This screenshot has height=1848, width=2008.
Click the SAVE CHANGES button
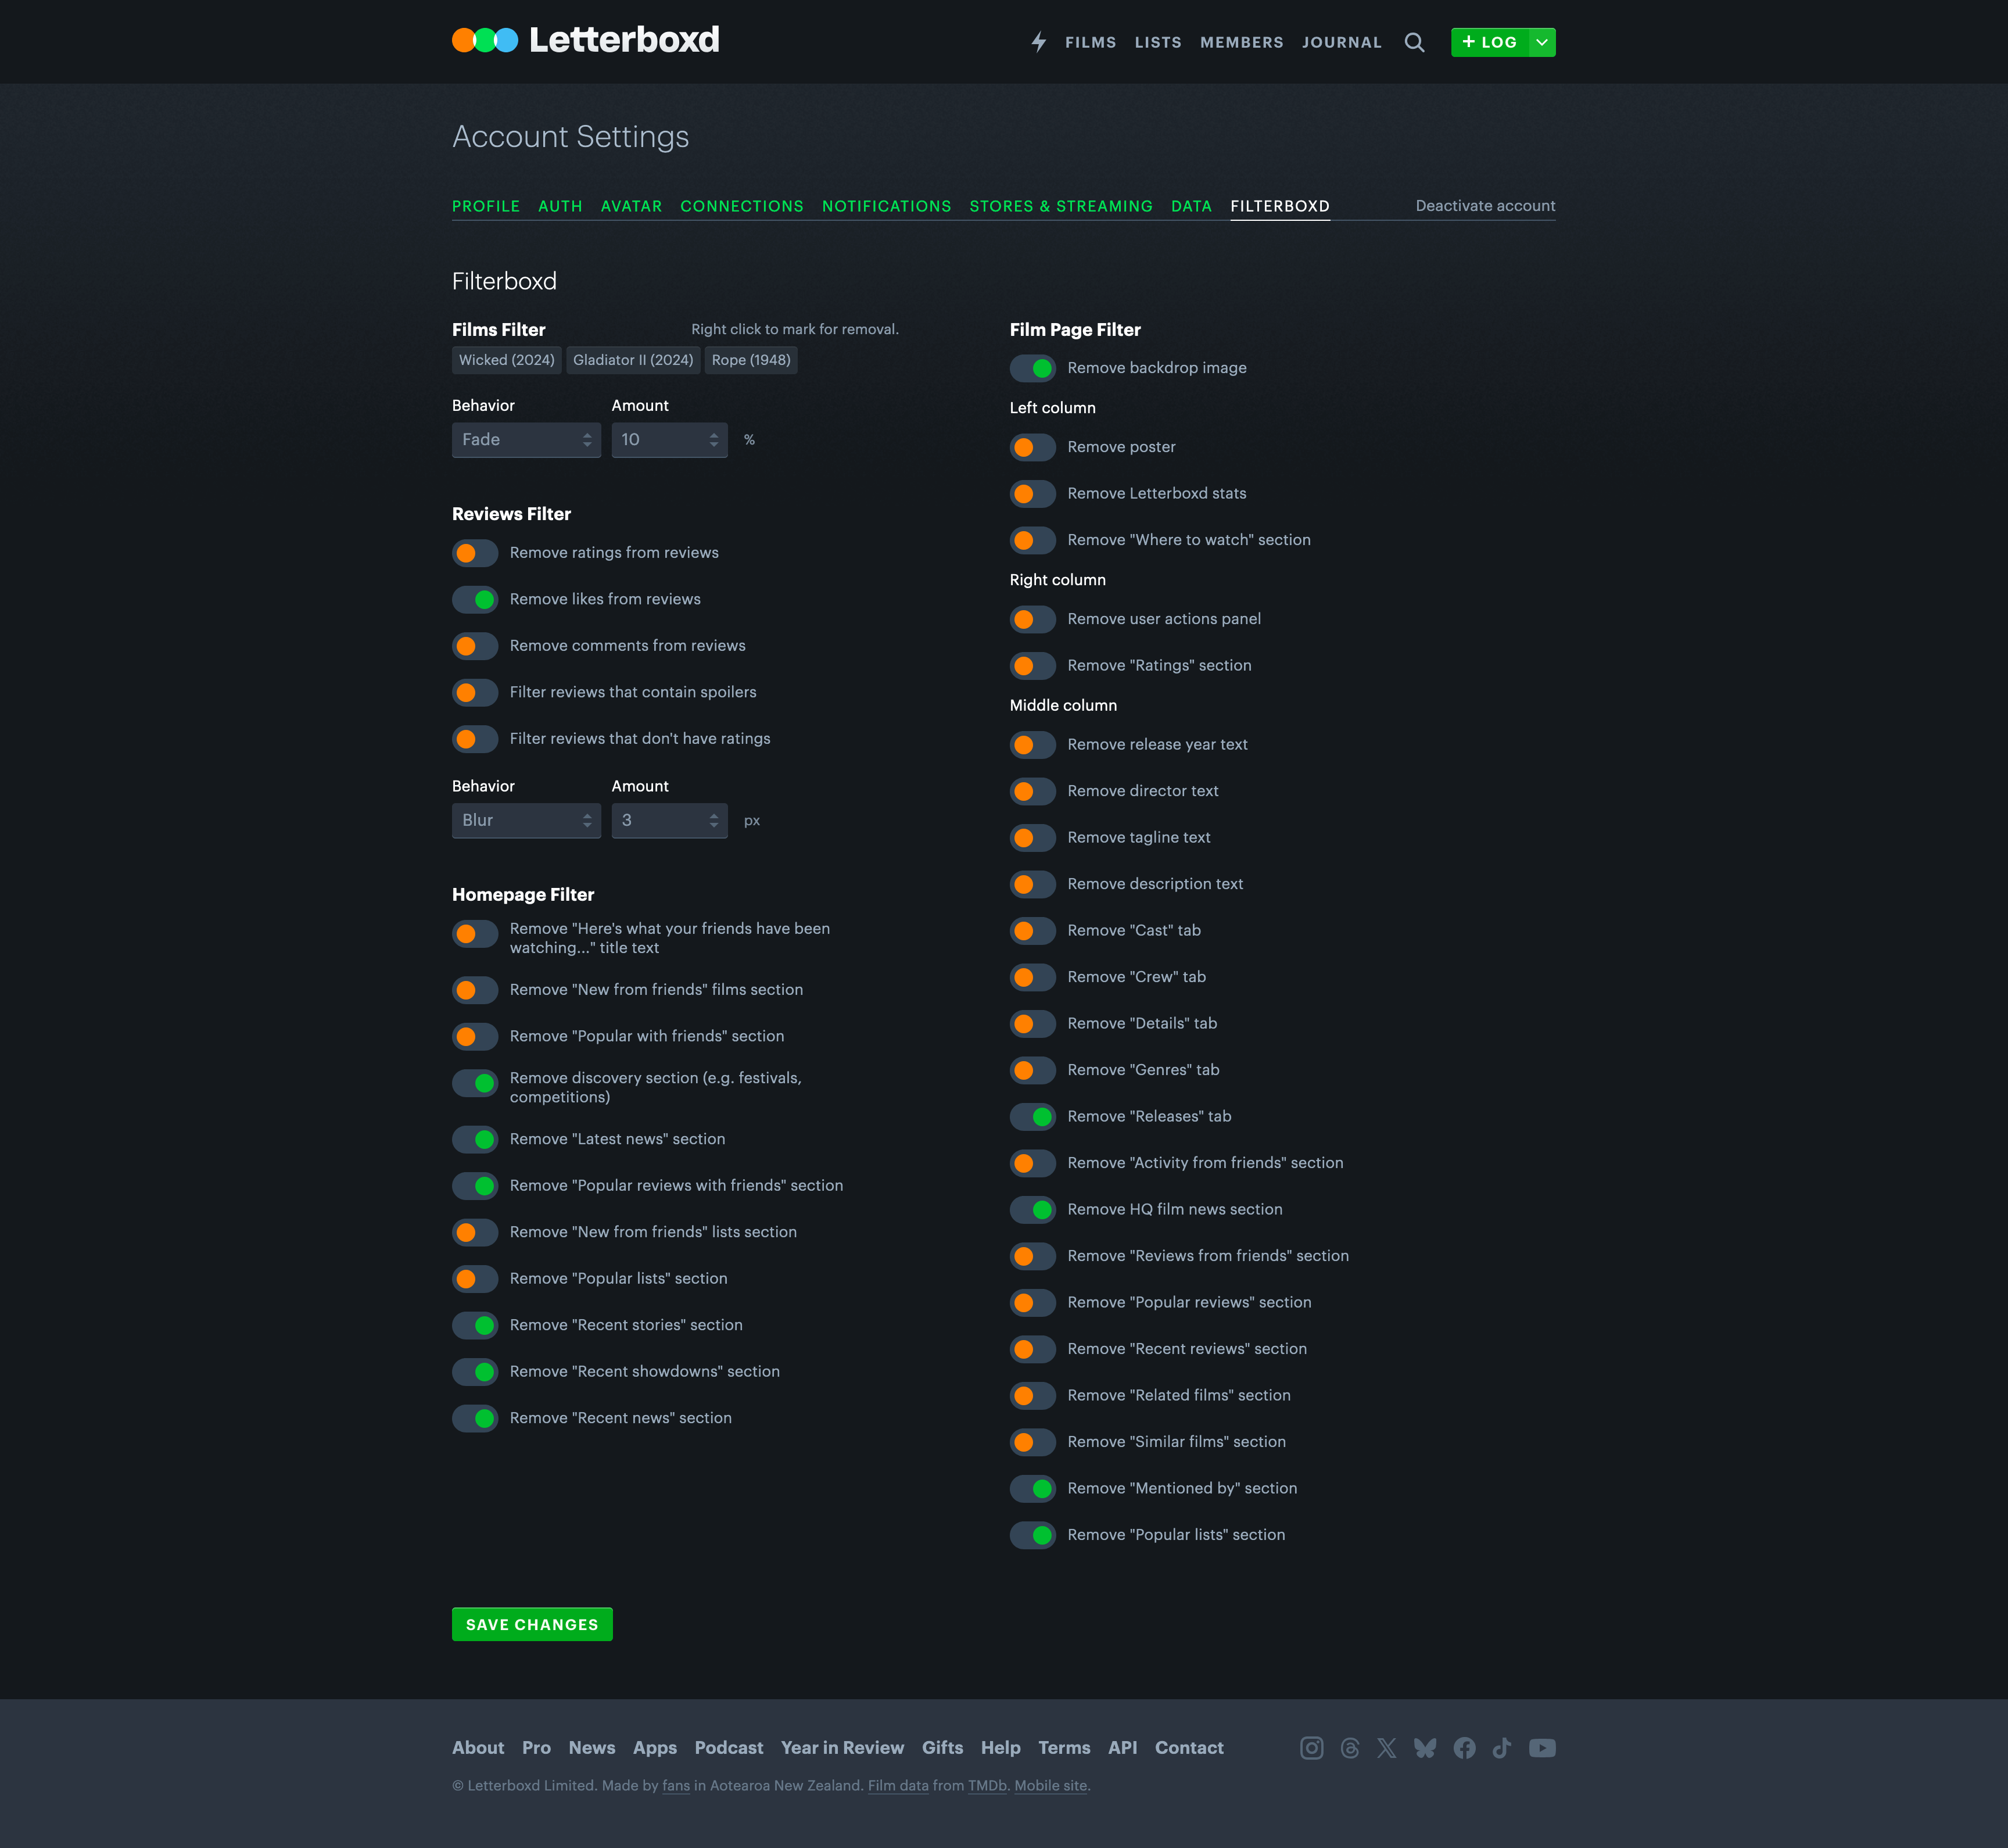coord(532,1624)
